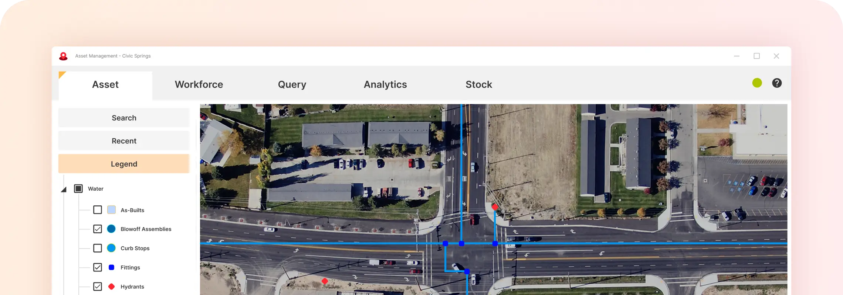Open the Analytics tab

[385, 84]
